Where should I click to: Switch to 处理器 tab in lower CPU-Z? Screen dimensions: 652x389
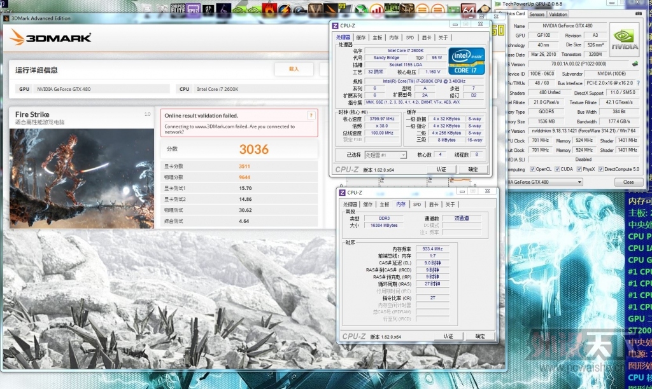[x=350, y=205]
